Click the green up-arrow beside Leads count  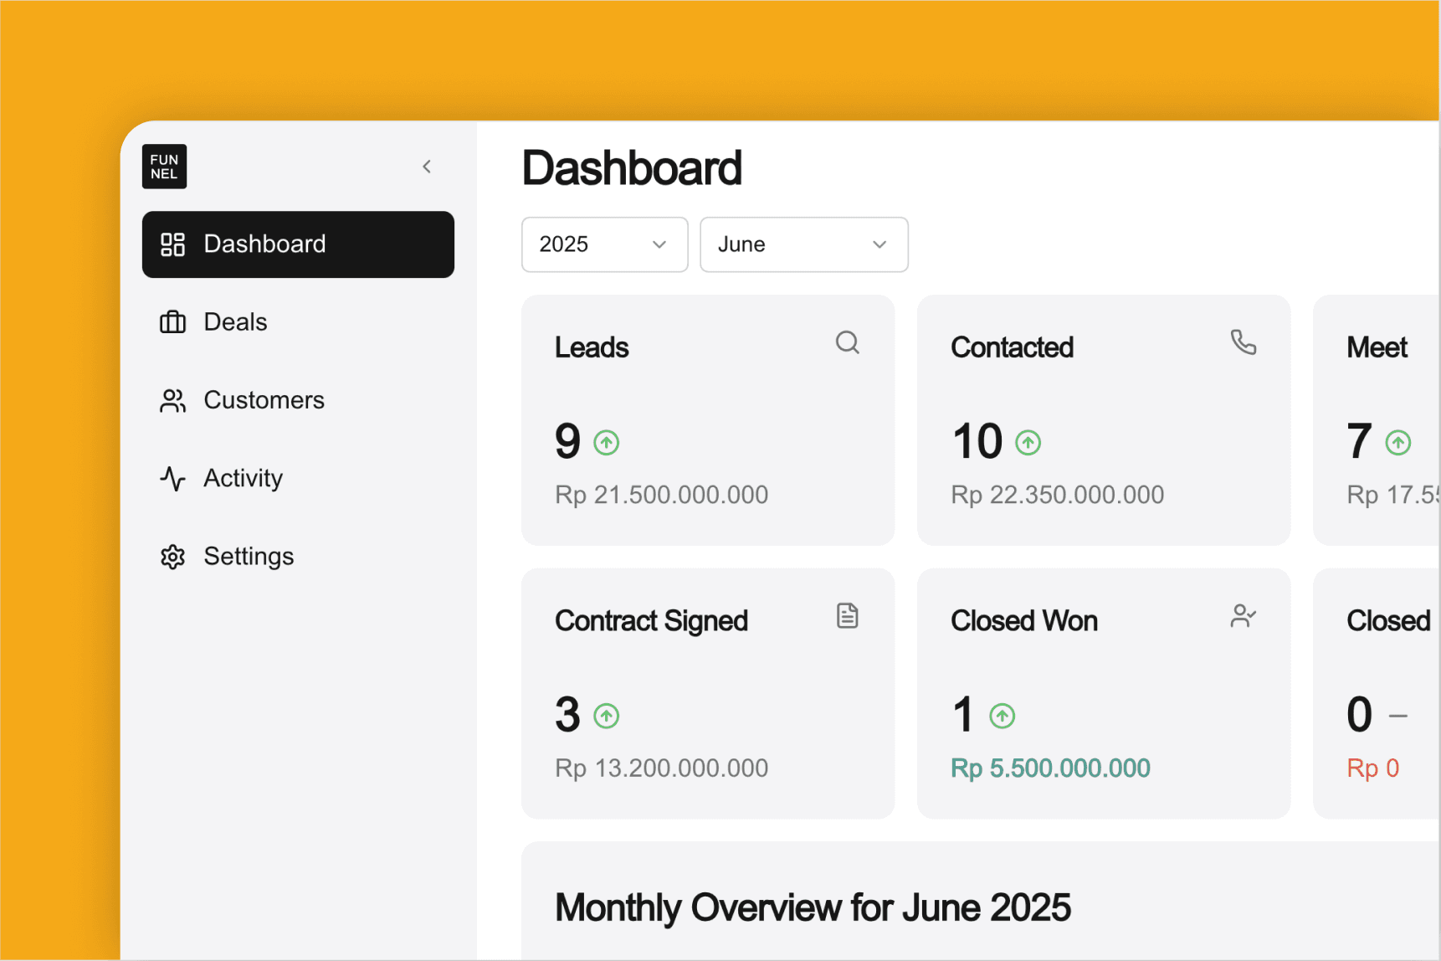click(x=606, y=442)
